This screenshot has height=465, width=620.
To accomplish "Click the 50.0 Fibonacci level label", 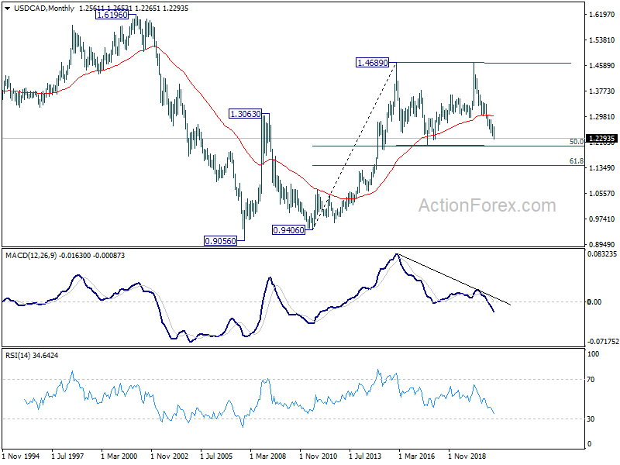I will point(577,142).
